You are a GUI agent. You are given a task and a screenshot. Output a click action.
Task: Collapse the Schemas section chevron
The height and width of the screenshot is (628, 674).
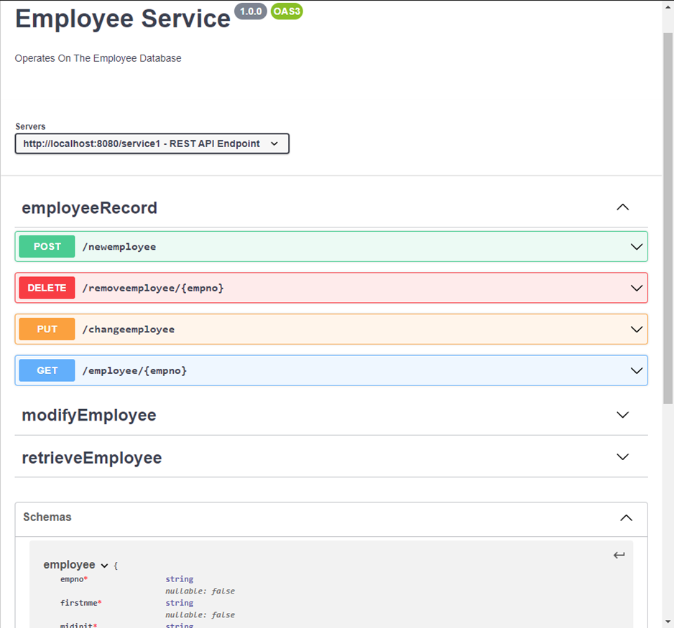627,517
